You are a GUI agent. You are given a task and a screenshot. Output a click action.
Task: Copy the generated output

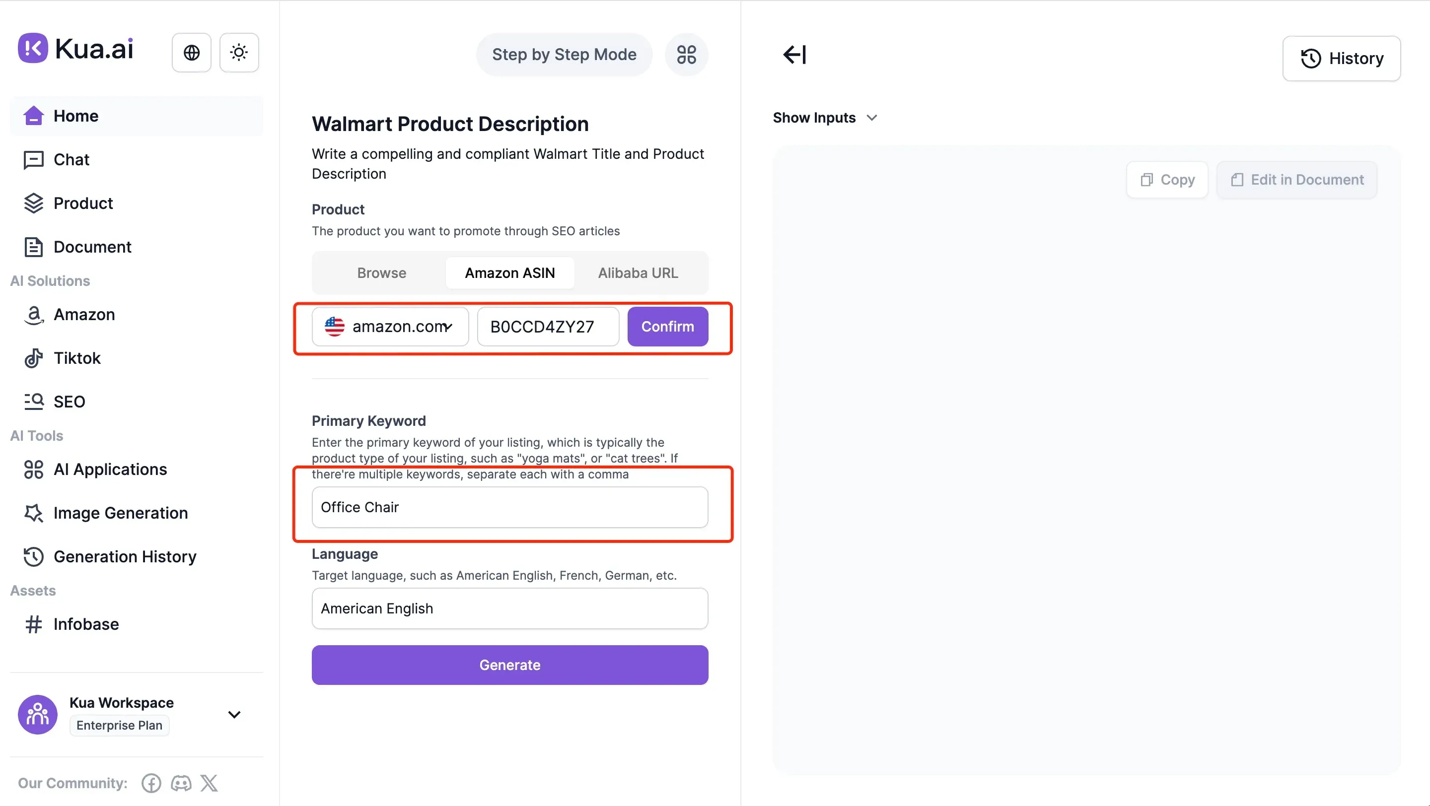coord(1167,180)
